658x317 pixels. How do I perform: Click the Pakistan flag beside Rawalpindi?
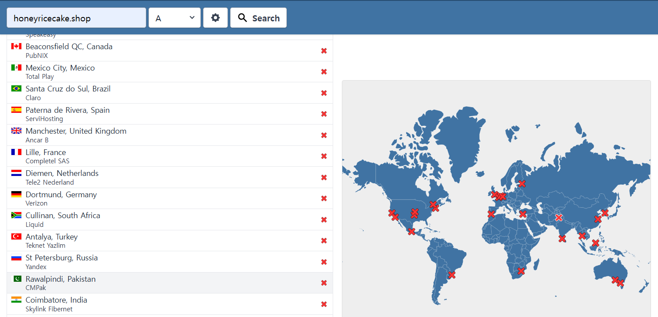[x=17, y=279]
